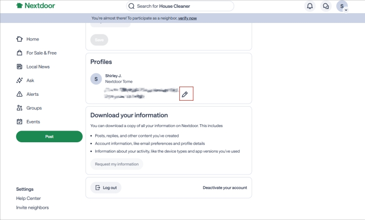Click the Events calendar icon
The height and width of the screenshot is (220, 365).
[20, 122]
